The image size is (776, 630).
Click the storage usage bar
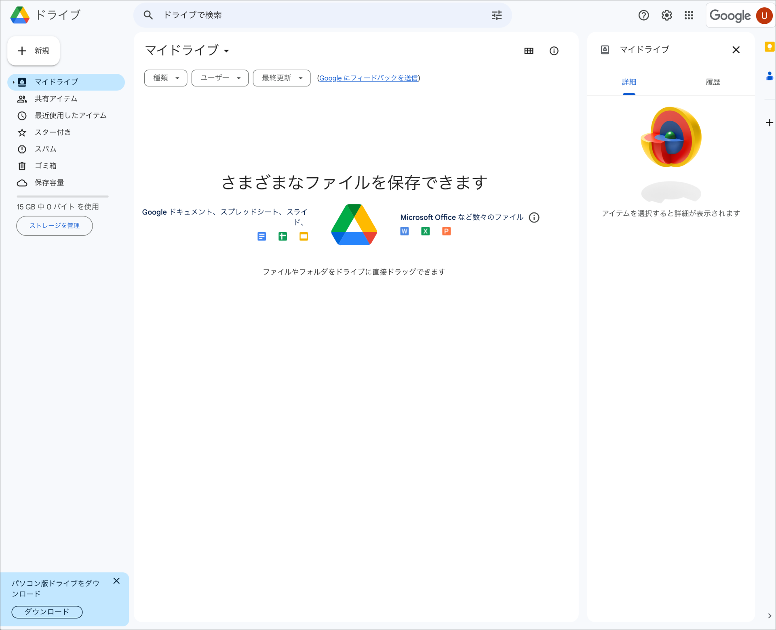[62, 196]
